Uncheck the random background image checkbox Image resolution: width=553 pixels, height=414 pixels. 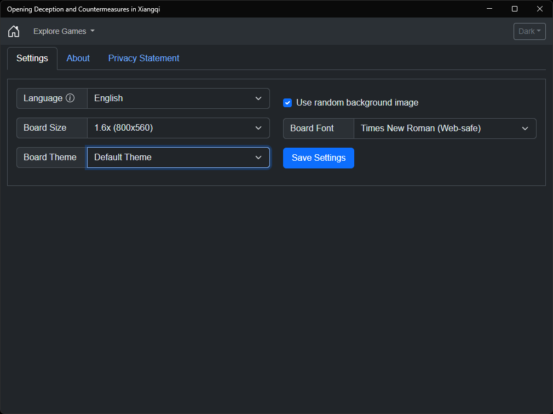coord(287,103)
